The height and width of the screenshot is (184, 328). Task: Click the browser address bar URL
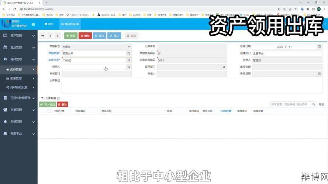tap(38, 9)
